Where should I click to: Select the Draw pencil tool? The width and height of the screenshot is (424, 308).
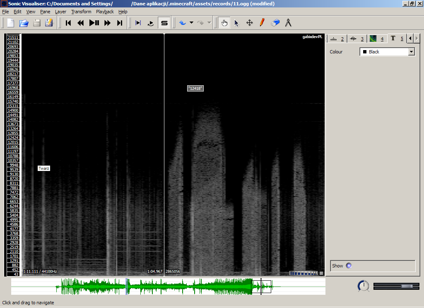262,23
